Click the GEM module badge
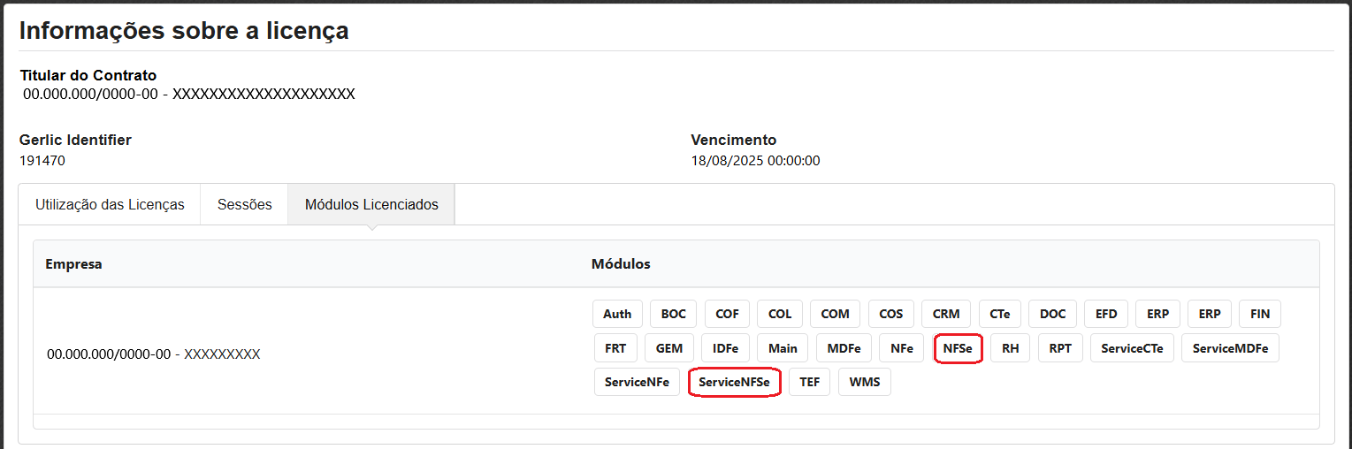Screen dimensions: 1352x449 [668, 348]
